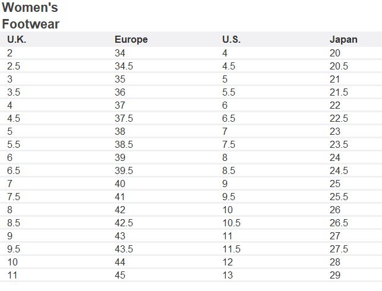The image size is (382, 291).
Task: Select the Japan column header
Action: [343, 39]
